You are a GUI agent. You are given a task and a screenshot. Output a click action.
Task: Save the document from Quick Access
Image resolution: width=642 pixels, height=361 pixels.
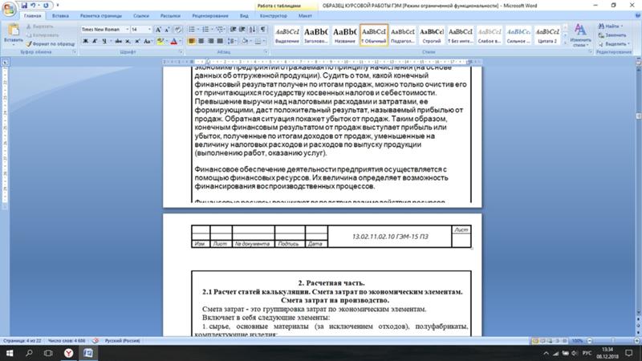[x=24, y=6]
